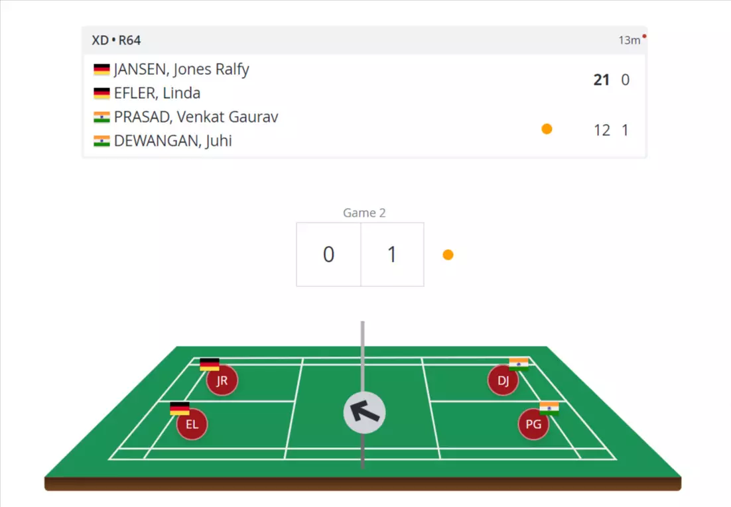731x507 pixels.
Task: Click the Indian flag next to PRASAD
Action: point(101,117)
